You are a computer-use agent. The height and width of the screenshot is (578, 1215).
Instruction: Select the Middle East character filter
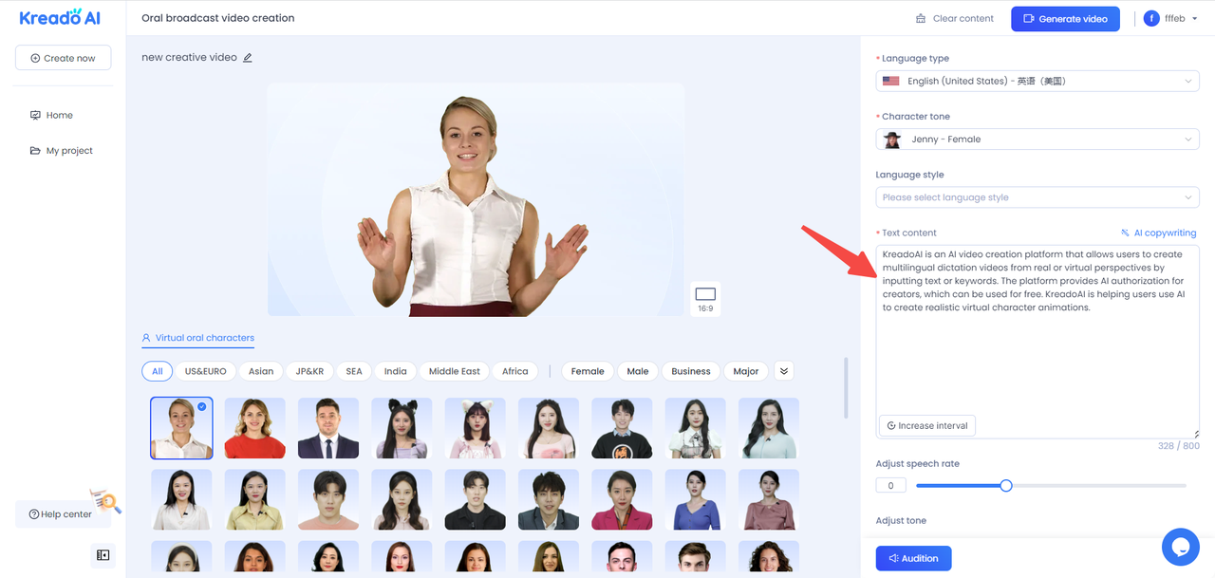[x=455, y=371]
